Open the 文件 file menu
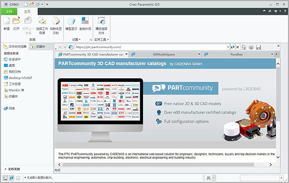Screen dimensions: 289x183 9,12
